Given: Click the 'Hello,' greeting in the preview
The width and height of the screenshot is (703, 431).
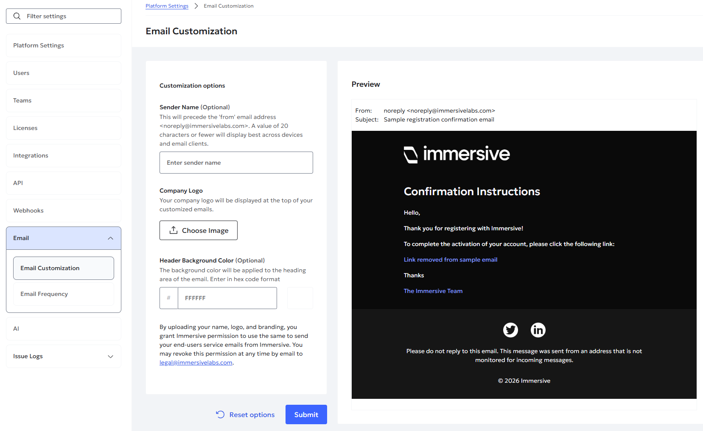Looking at the screenshot, I should tap(412, 213).
